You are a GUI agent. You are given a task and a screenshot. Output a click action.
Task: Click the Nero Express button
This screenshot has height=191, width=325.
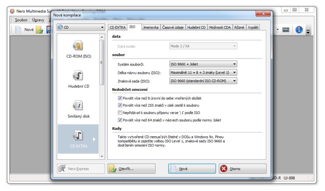pos(80,169)
